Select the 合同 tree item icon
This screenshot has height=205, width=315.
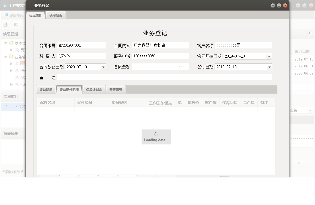click(x=17, y=84)
